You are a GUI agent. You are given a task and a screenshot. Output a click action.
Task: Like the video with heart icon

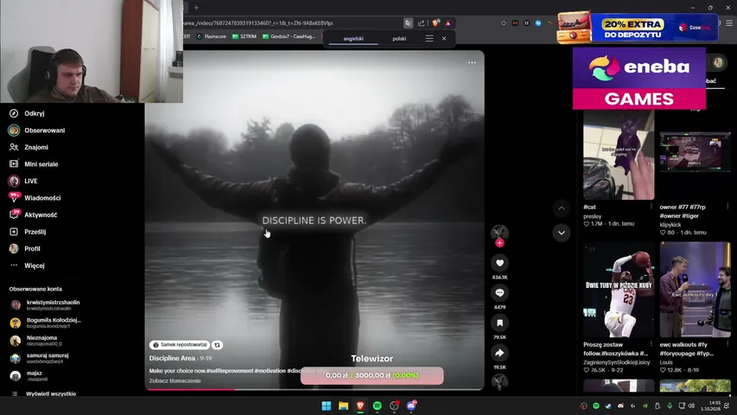point(499,263)
